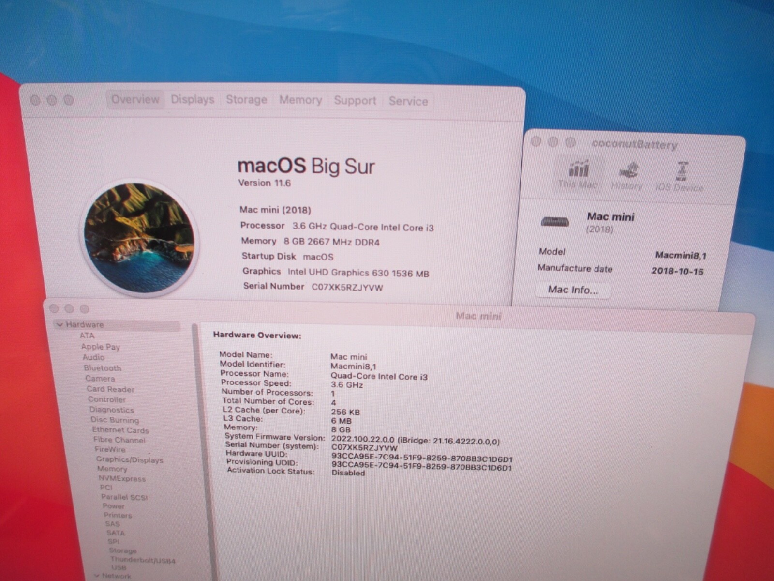This screenshot has width=774, height=581.
Task: Click the Graphics Intel UHD Graphics 630 text
Action: pyautogui.click(x=336, y=272)
